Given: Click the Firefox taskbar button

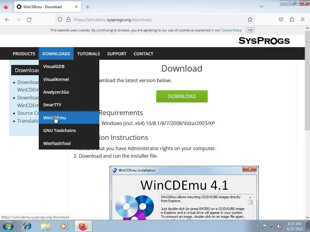Looking at the screenshot, I should coord(83,226).
